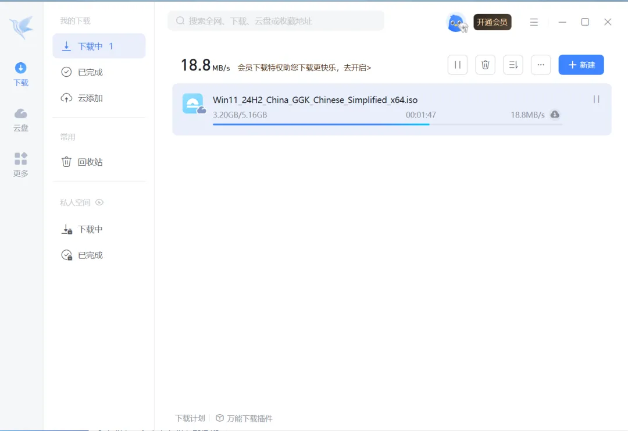Viewport: 628px width, 431px height.
Task: Click the 新建 new task button
Action: point(581,65)
